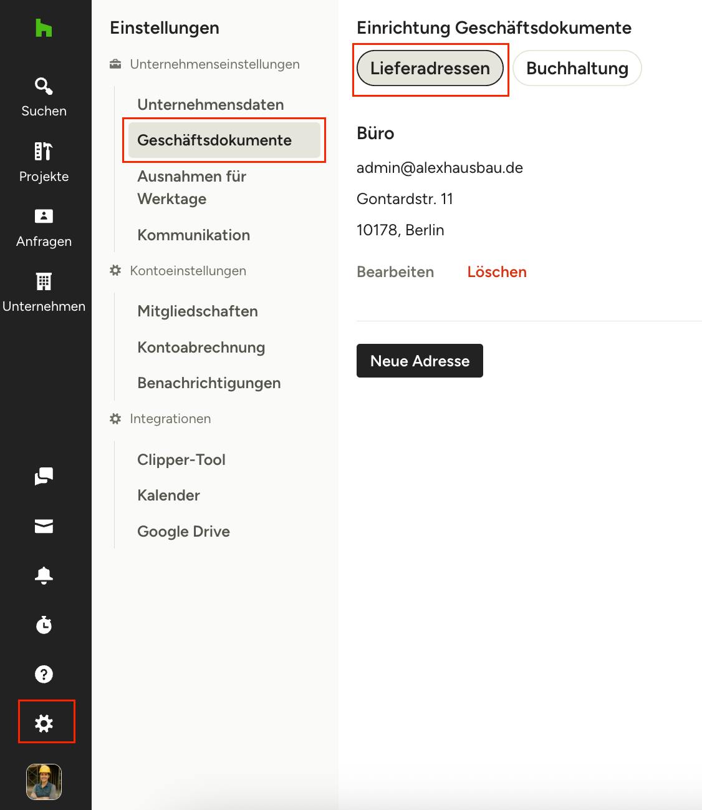Switch to the Buchhaltung tab
The image size is (702, 810).
click(x=577, y=68)
